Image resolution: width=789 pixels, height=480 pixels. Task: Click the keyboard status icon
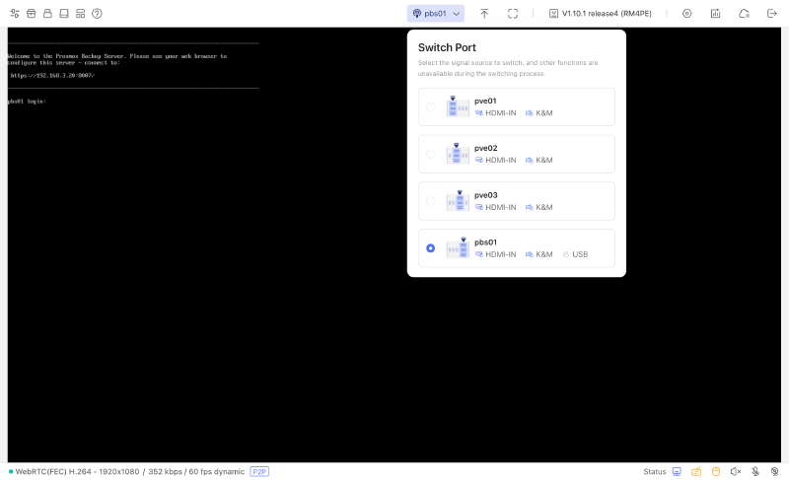696,471
